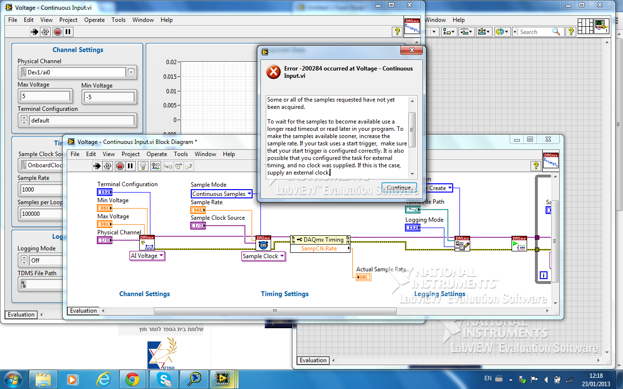The width and height of the screenshot is (623, 389).
Task: Open Operate menu in Block Diagram window
Action: pyautogui.click(x=157, y=154)
